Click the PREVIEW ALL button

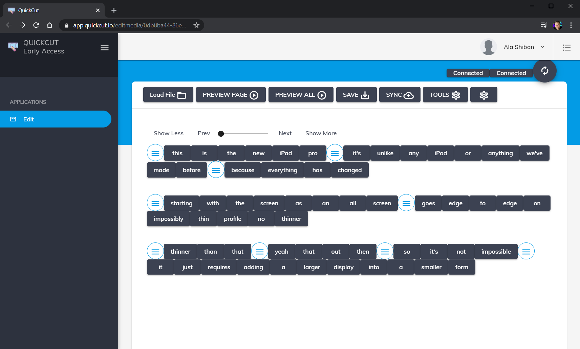(300, 95)
